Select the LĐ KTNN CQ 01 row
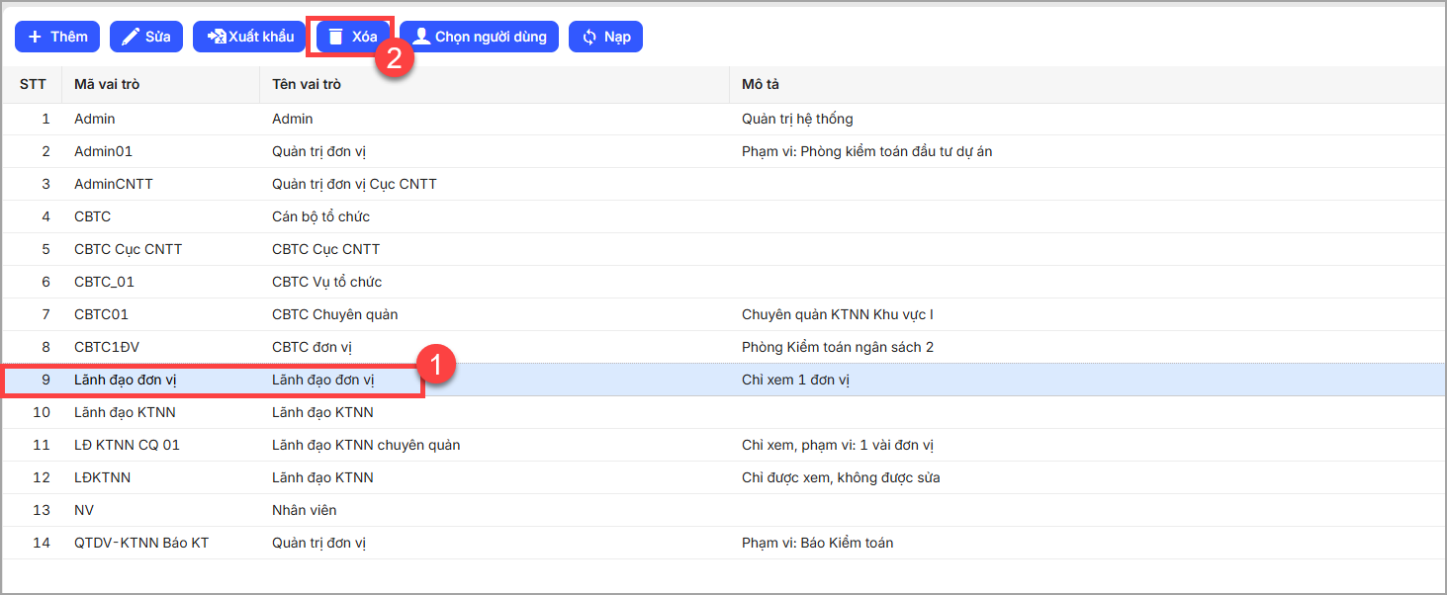This screenshot has width=1447, height=595. click(127, 445)
